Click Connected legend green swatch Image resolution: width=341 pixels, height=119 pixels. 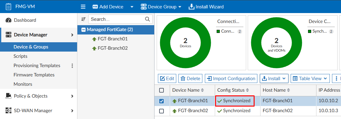tap(218, 31)
